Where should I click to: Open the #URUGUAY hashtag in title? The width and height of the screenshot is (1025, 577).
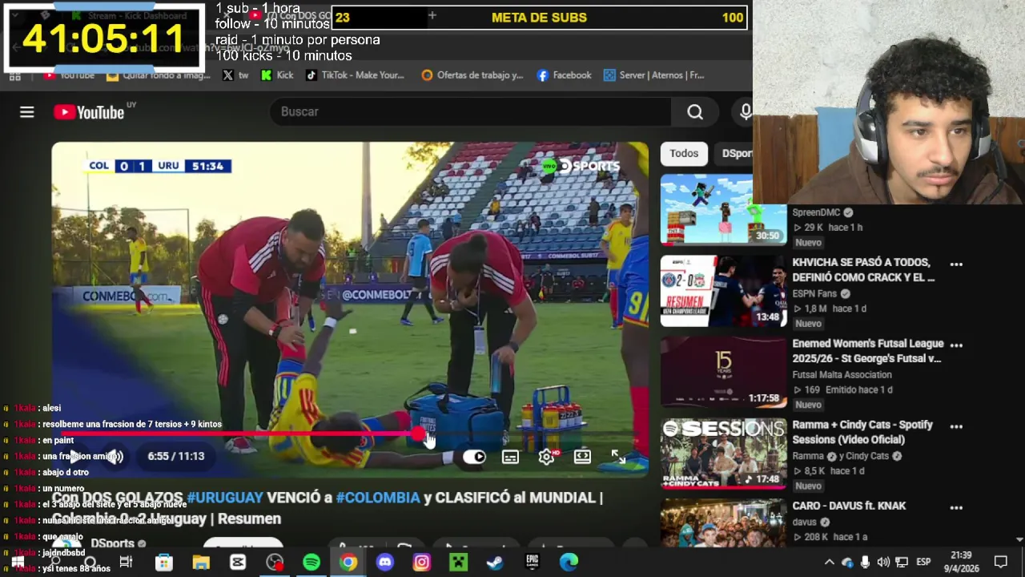point(225,498)
